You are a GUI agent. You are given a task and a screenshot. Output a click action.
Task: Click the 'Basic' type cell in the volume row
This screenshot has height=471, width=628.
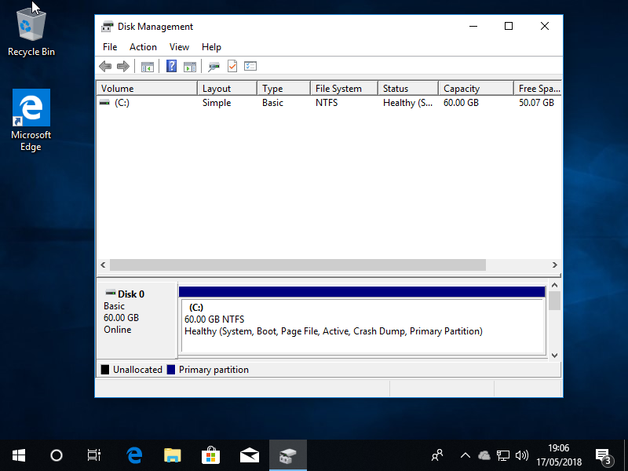tap(272, 103)
